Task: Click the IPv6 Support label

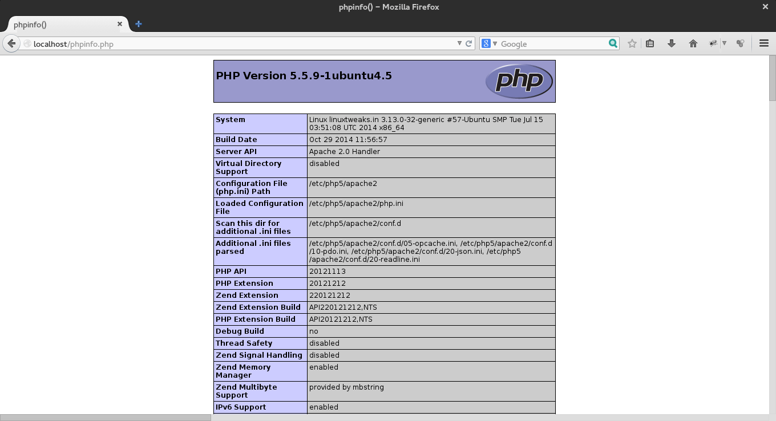Action: (x=241, y=407)
